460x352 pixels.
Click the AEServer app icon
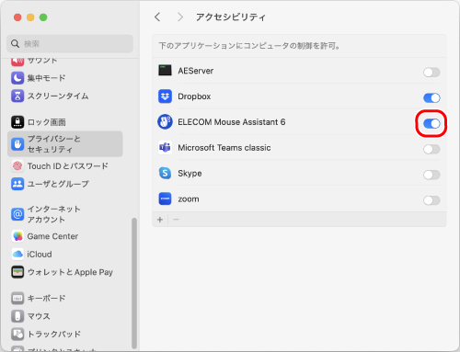165,70
